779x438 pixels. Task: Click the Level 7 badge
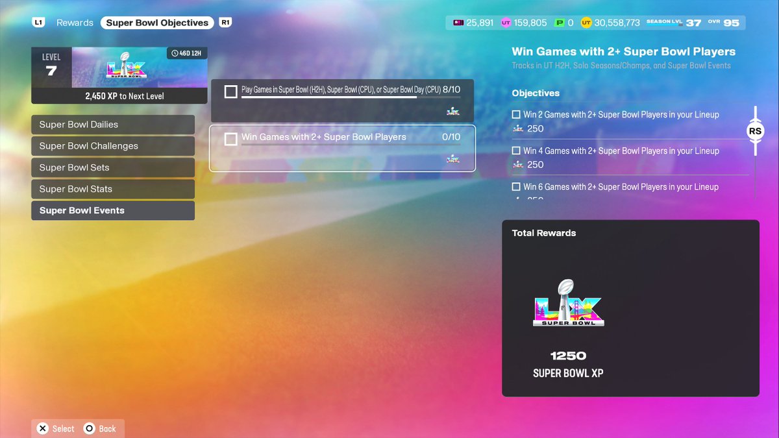[51, 66]
